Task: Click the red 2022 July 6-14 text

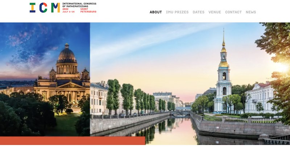Action: (69, 10)
